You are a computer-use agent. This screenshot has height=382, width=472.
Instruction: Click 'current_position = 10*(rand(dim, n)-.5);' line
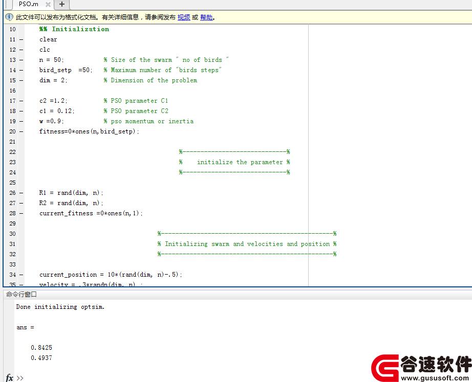(x=111, y=275)
